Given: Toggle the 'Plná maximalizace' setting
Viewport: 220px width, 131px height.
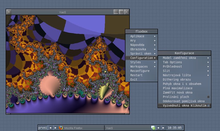Looking at the screenshot, I should pos(177,88).
